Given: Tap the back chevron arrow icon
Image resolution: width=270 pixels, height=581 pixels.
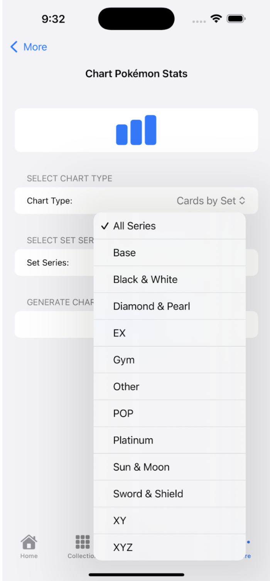Looking at the screenshot, I should [x=14, y=47].
